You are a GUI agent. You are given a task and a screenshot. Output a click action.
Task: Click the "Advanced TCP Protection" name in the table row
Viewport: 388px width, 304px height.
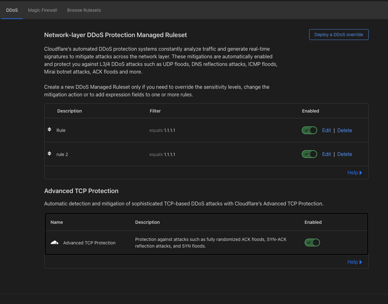pyautogui.click(x=89, y=243)
